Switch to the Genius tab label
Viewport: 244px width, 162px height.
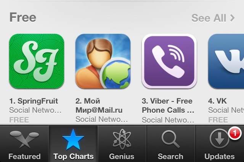[122, 156]
